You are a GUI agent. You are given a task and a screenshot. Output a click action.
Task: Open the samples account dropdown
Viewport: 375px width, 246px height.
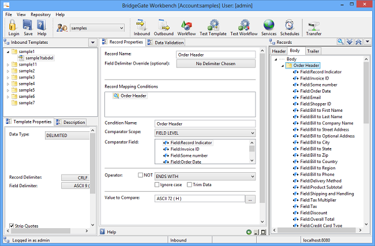click(x=122, y=28)
